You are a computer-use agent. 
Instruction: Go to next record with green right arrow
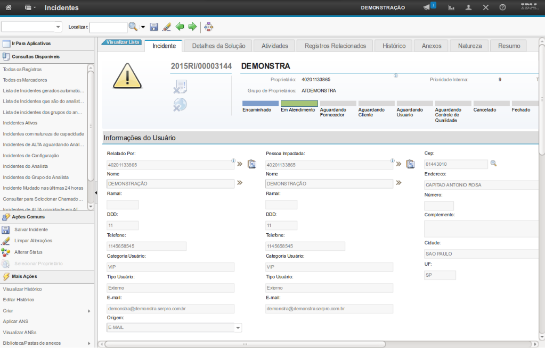(x=192, y=27)
